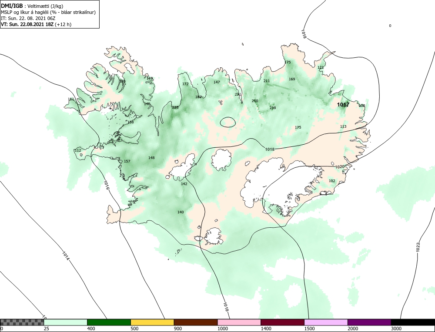This screenshot has height=332, width=435.
Task: Click the CAPE value "211" on the map
Action: tap(266, 81)
